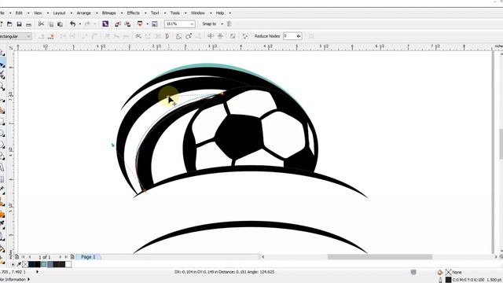This screenshot has height=283, width=503.
Task: Save the document with the floppy icon
Action: pyautogui.click(x=19, y=24)
